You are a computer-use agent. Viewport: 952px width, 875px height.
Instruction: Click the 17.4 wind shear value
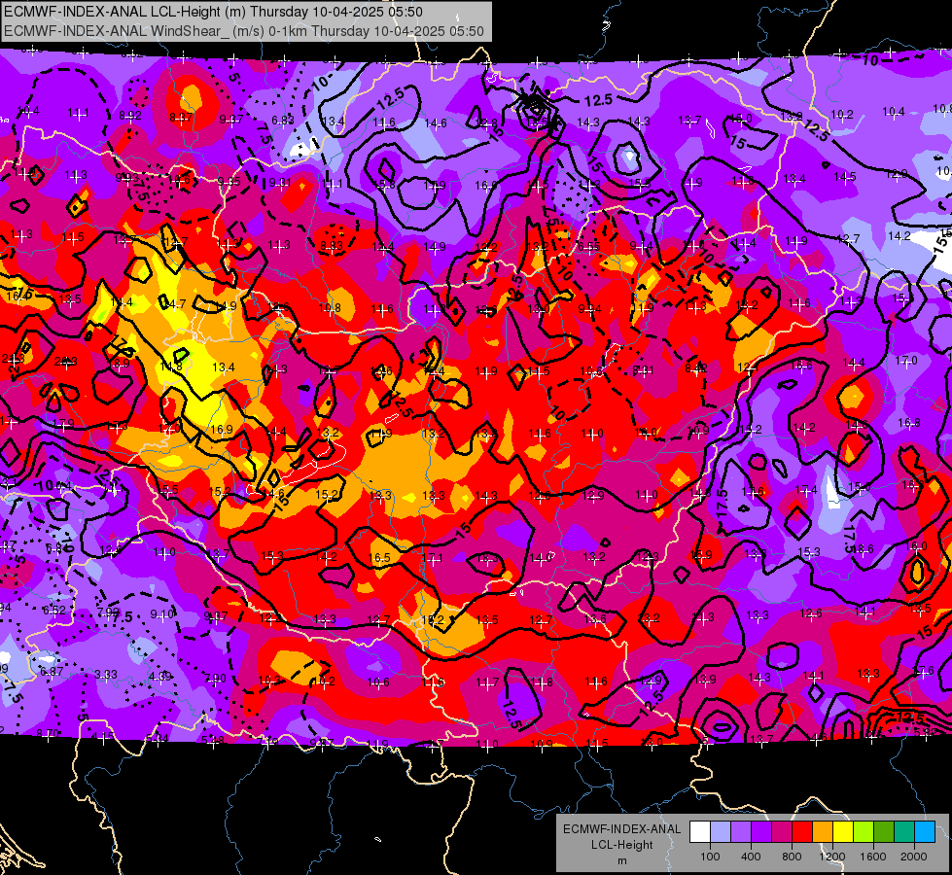(806, 489)
